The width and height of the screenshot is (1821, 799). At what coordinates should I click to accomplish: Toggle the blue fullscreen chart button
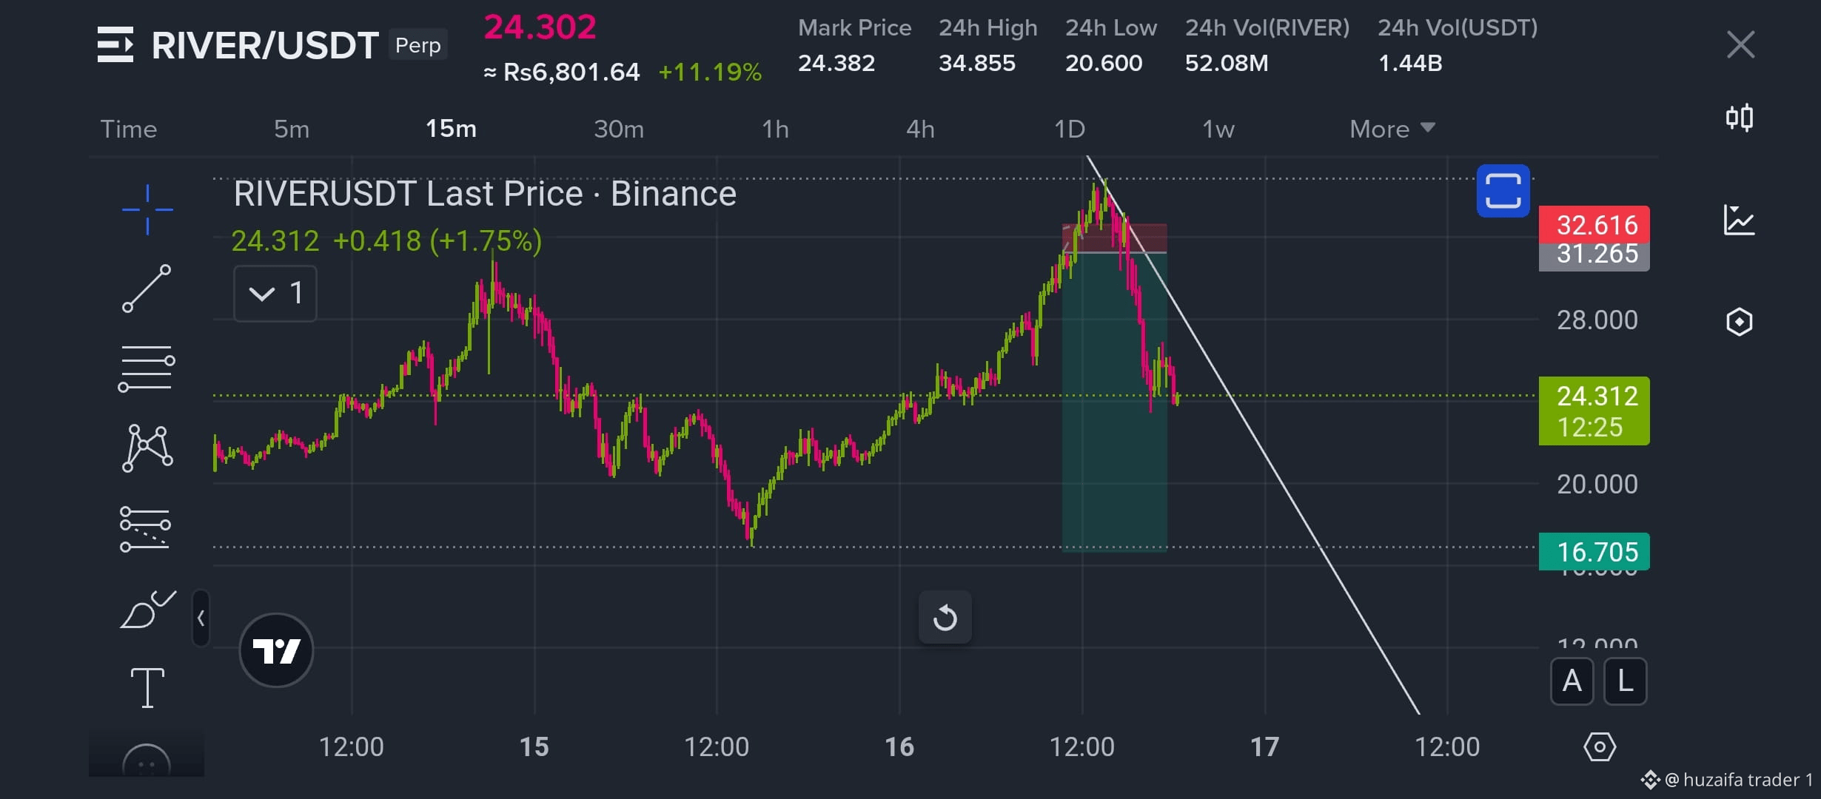[x=1503, y=191]
